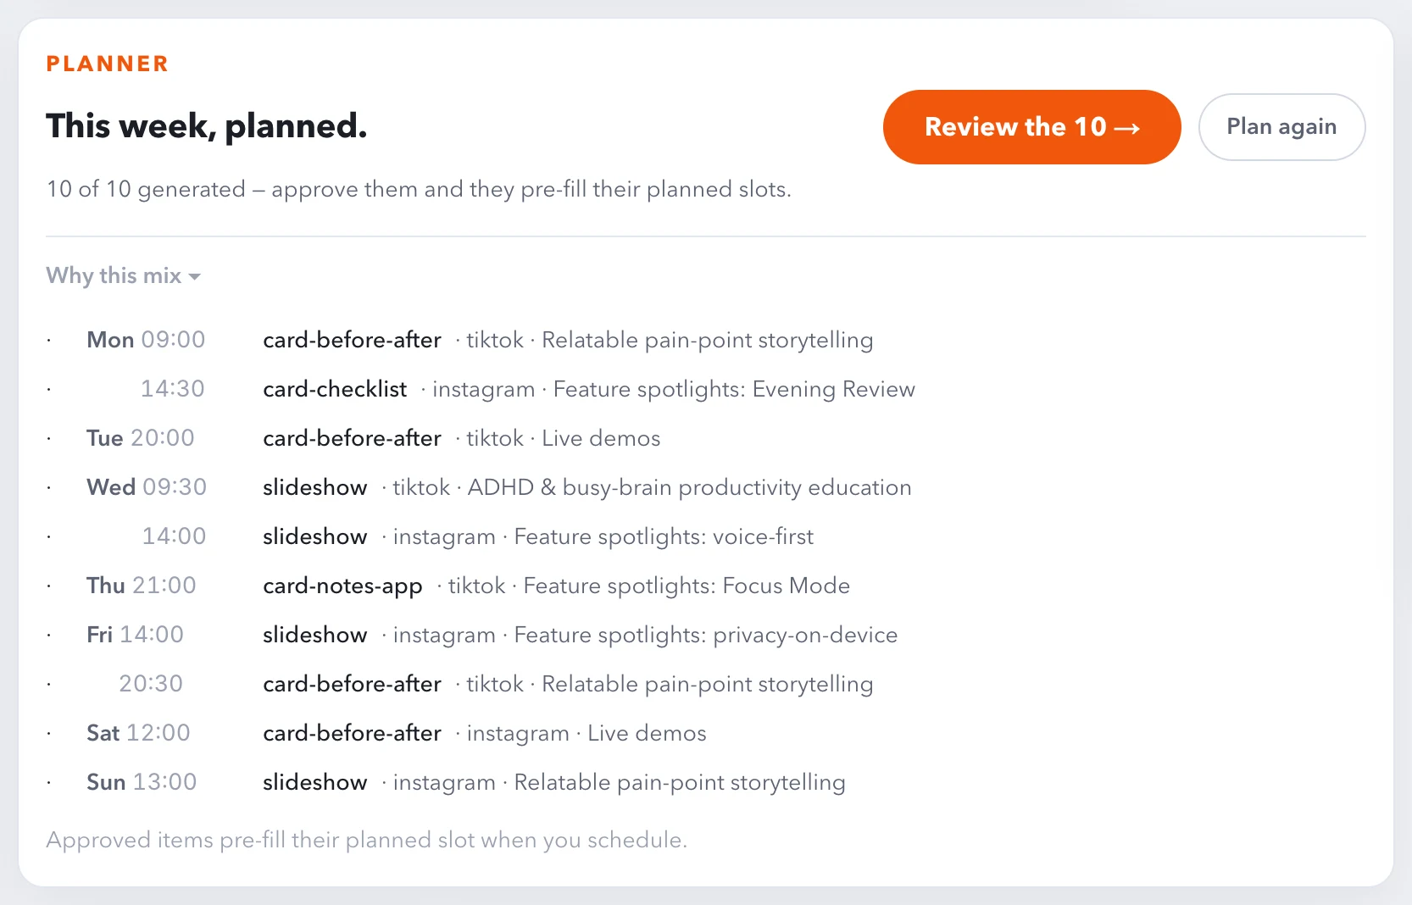1412x905 pixels.
Task: Click the 'This week, planned.' heading
Action: [207, 125]
